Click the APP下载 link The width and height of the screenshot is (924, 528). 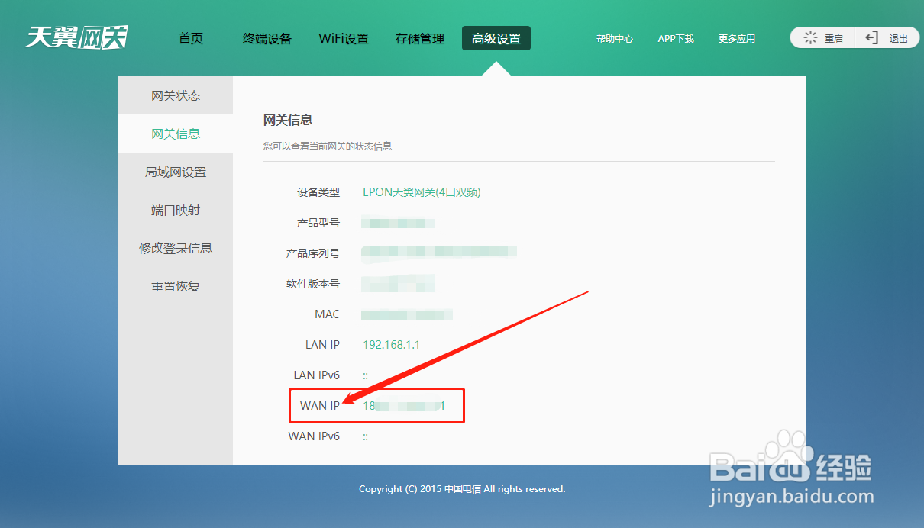click(676, 38)
